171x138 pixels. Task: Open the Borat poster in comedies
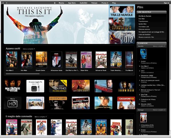[x=129, y=127]
